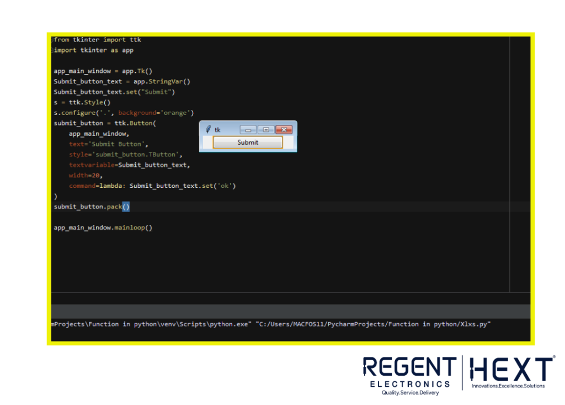Click the s.configure background='orange' line
Screen dimensions: 565x405
[124, 113]
